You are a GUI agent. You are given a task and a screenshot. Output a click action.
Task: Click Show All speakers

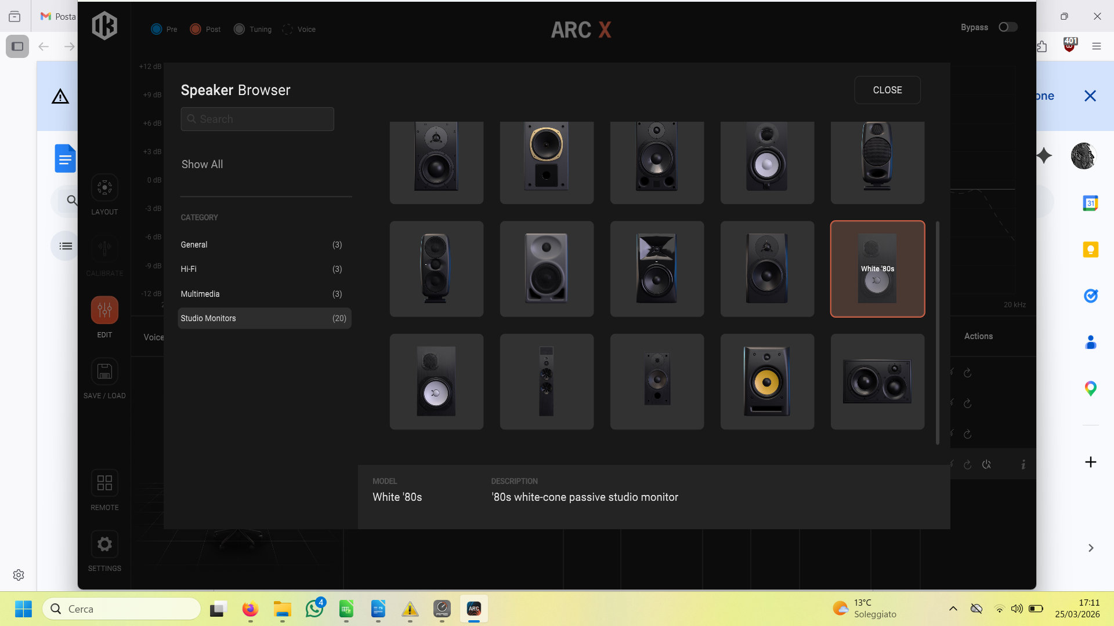point(202,164)
